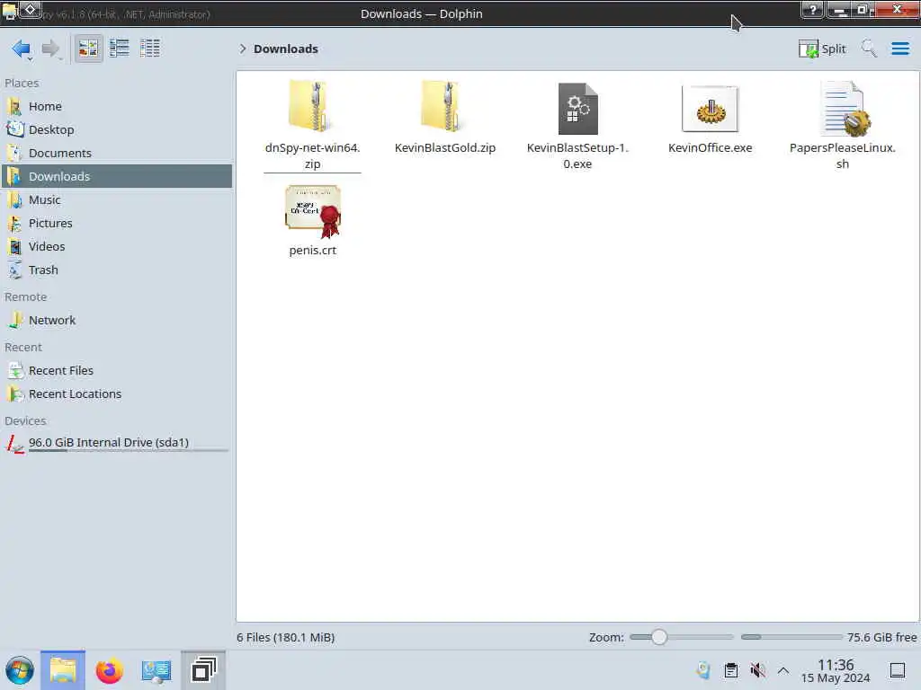Open Pictures in Places panel
Screen dimensions: 921x690
[117, 224]
